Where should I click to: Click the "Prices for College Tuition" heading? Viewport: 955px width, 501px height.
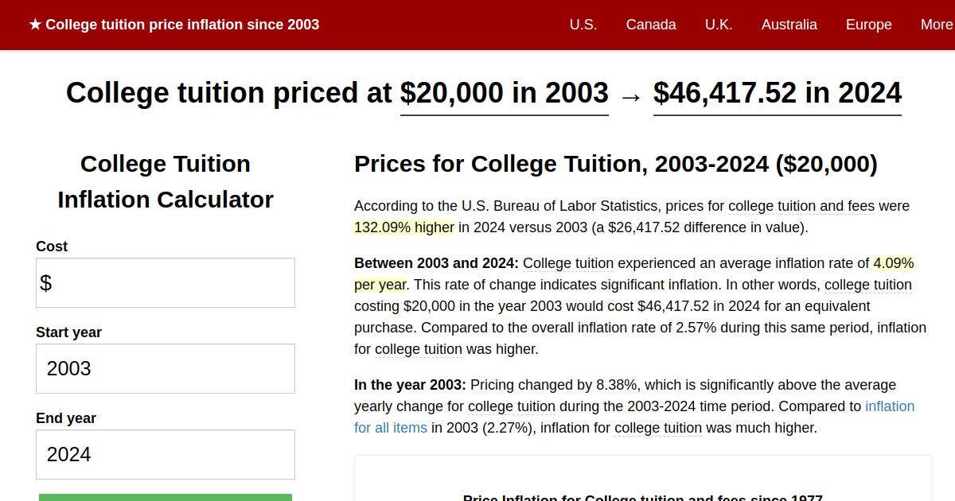point(615,165)
